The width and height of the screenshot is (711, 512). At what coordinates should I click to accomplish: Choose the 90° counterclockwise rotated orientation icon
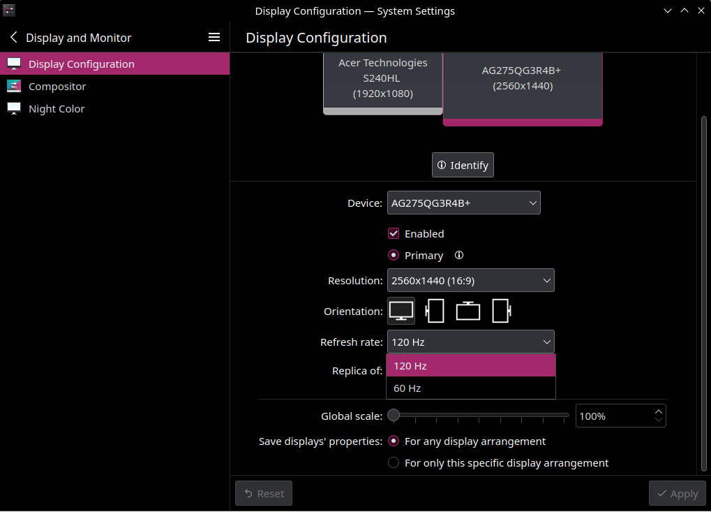pos(502,311)
